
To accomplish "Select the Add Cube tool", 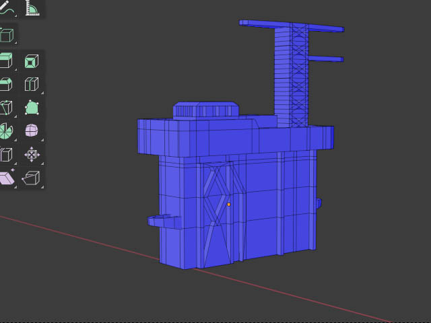I will [6, 35].
